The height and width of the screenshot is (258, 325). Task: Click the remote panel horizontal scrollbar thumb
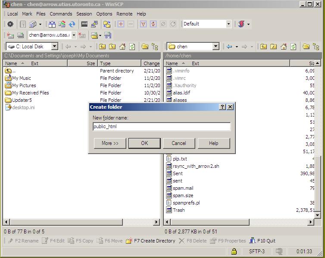[x=210, y=222]
